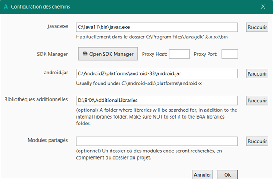Browse for Bibliothèques additionnelles folder
Image resolution: width=273 pixels, height=179 pixels.
[x=257, y=101]
